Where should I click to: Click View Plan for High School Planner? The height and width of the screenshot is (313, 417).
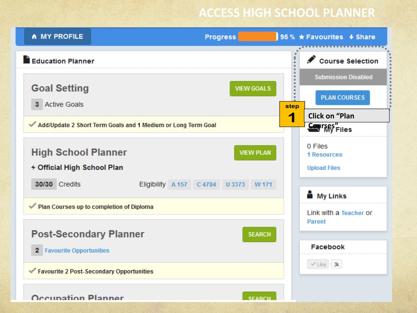[x=255, y=153]
